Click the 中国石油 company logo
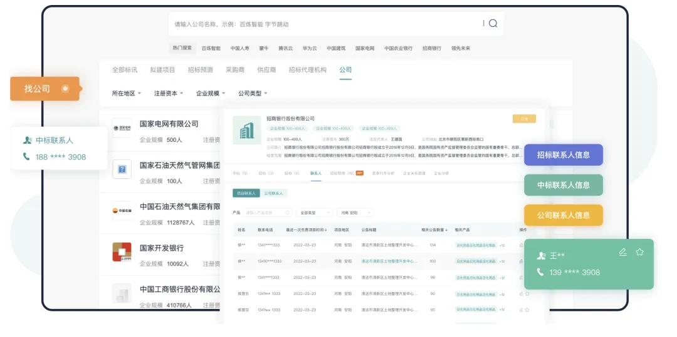Screen dimensions: 677x337 [122, 211]
